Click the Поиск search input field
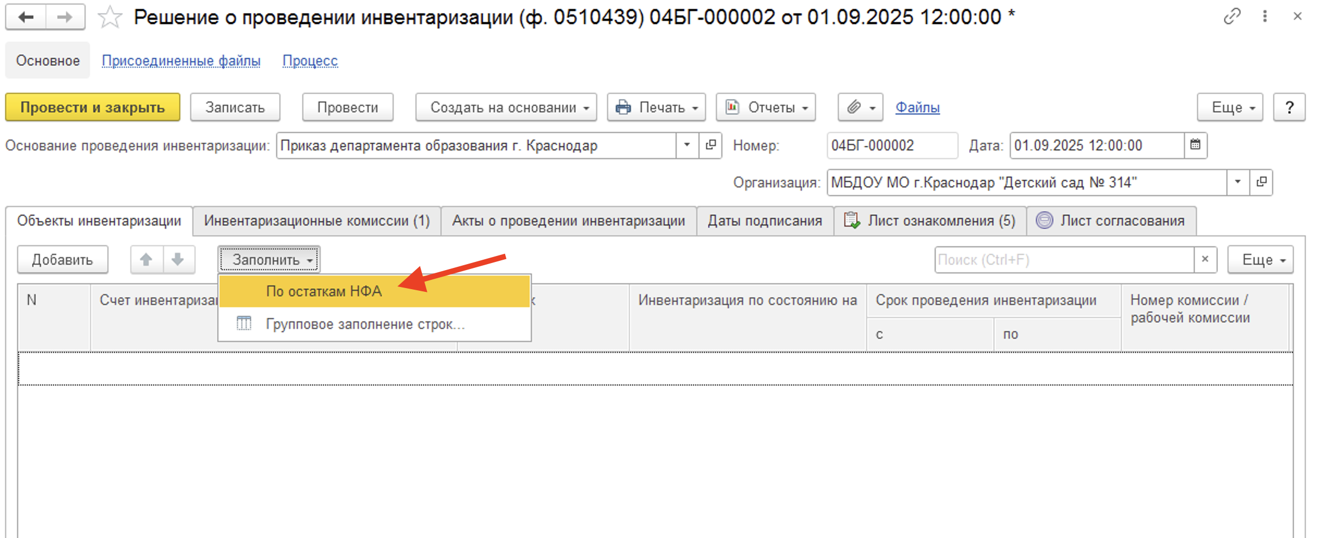The width and height of the screenshot is (1317, 538). click(1063, 260)
